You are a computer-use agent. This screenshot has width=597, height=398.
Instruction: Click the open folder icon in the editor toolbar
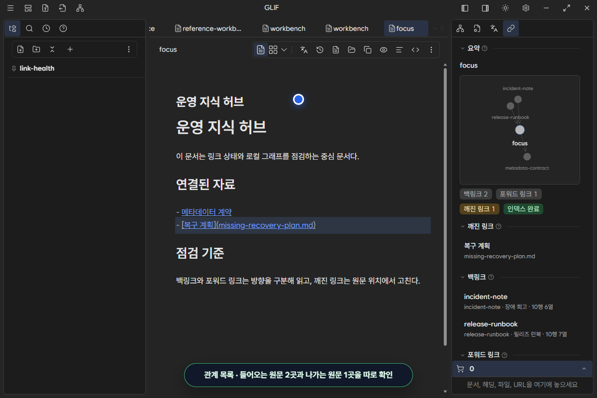click(352, 50)
